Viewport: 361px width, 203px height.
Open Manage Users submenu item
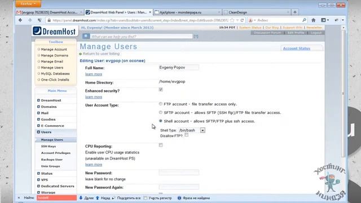(x=52, y=140)
